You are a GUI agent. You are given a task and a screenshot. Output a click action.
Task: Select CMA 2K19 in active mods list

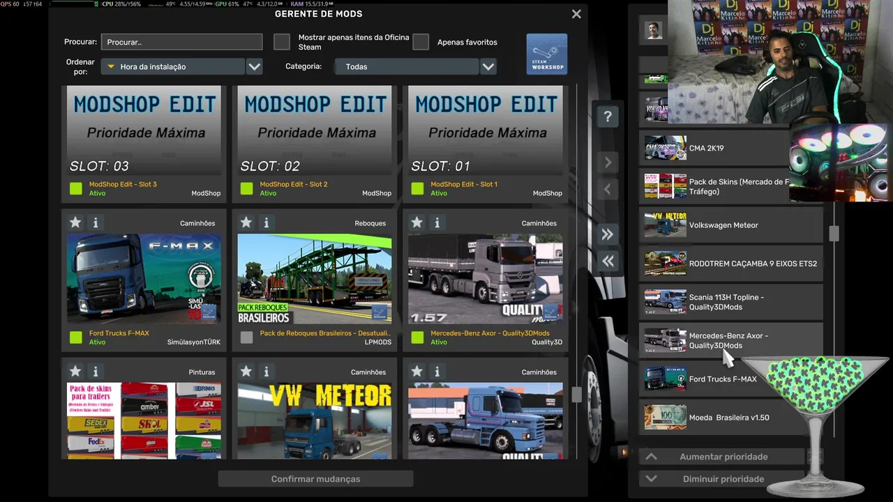click(x=731, y=148)
